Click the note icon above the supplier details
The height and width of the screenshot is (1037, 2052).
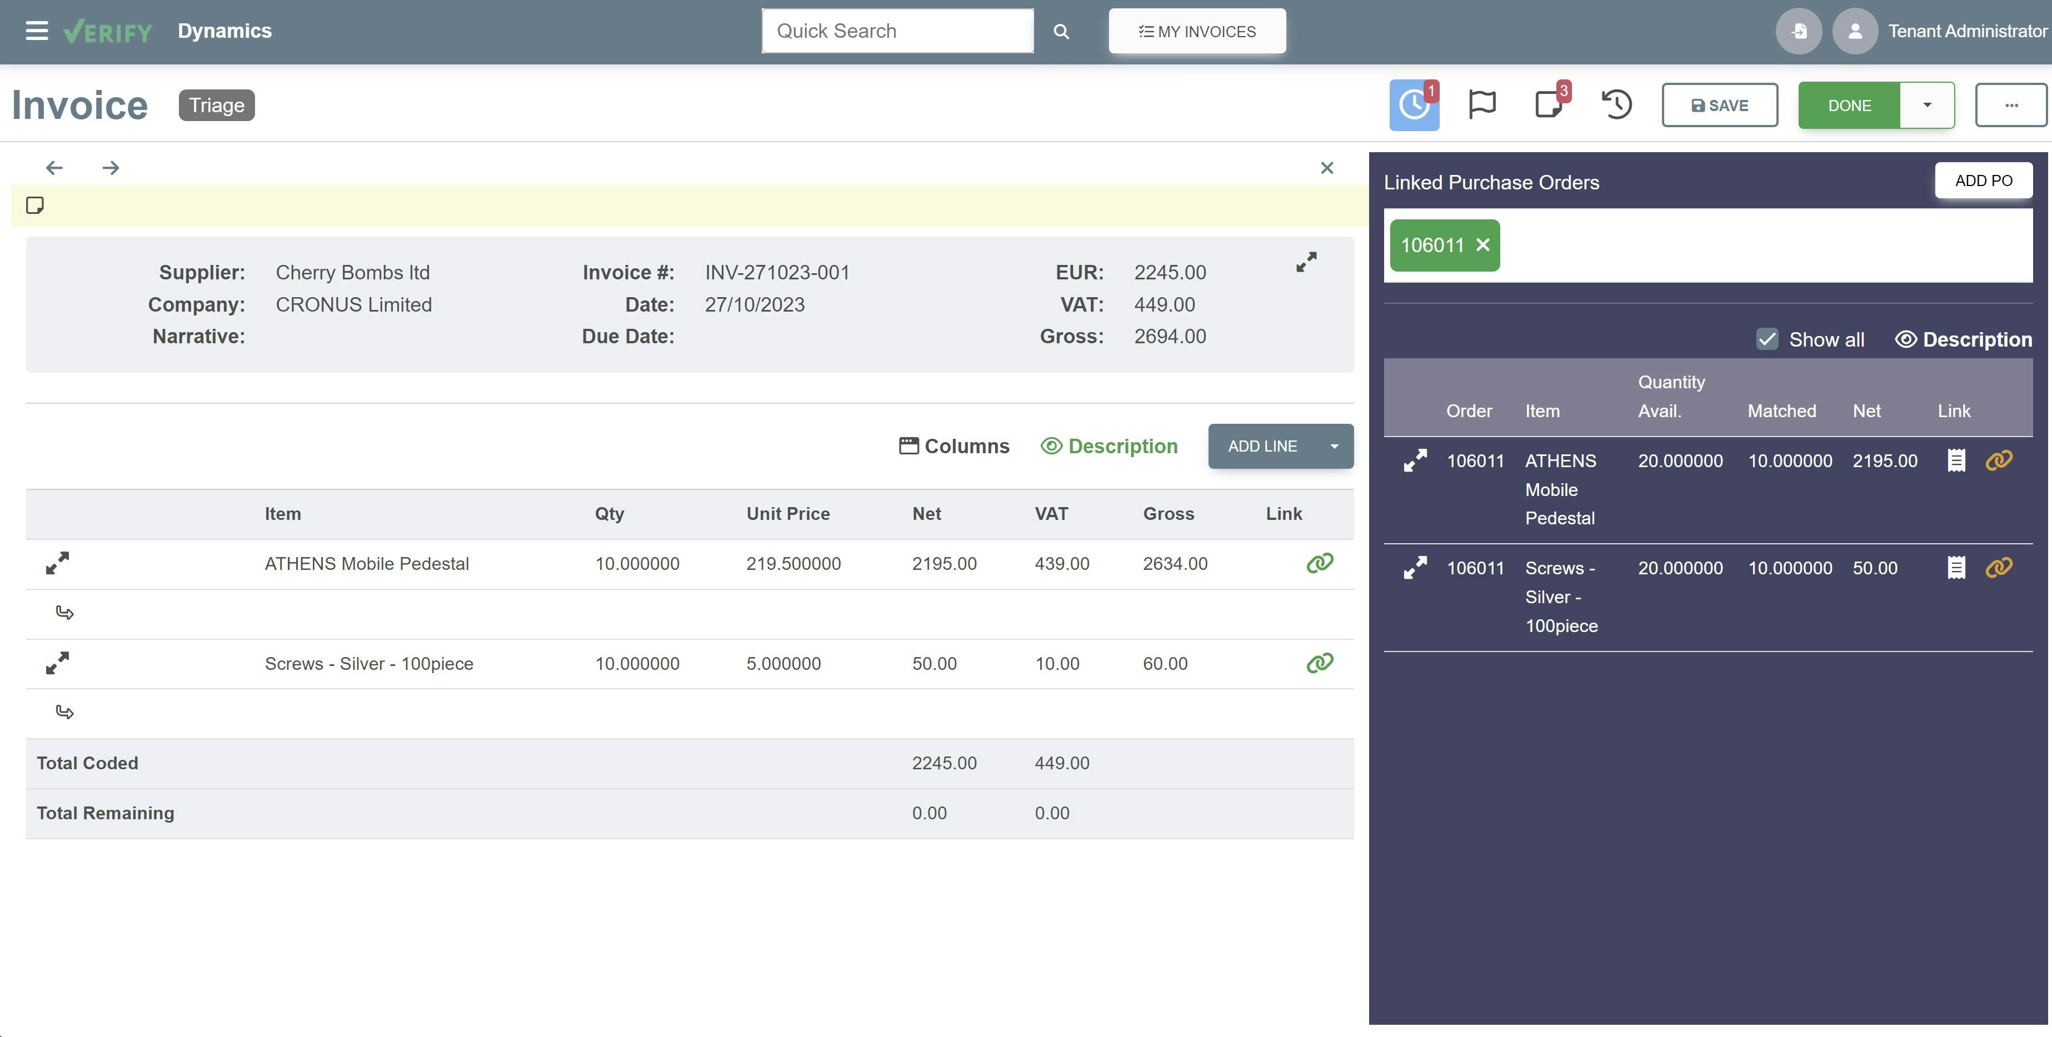click(x=36, y=205)
